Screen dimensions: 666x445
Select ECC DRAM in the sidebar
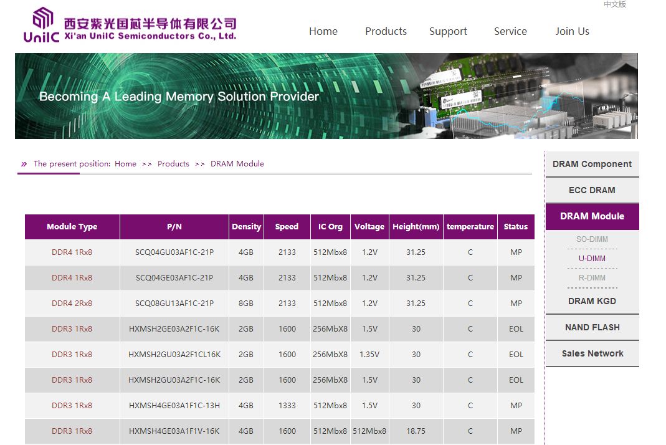tap(592, 190)
